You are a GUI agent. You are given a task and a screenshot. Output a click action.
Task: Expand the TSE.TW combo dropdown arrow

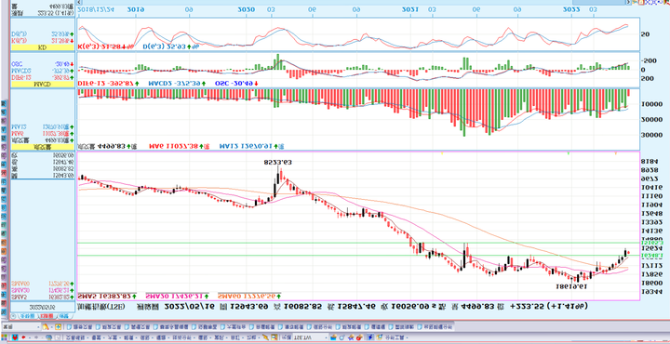click(x=327, y=337)
